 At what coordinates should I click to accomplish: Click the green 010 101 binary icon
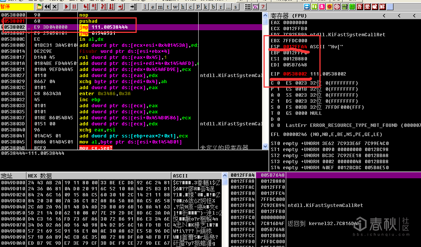(344, 6)
